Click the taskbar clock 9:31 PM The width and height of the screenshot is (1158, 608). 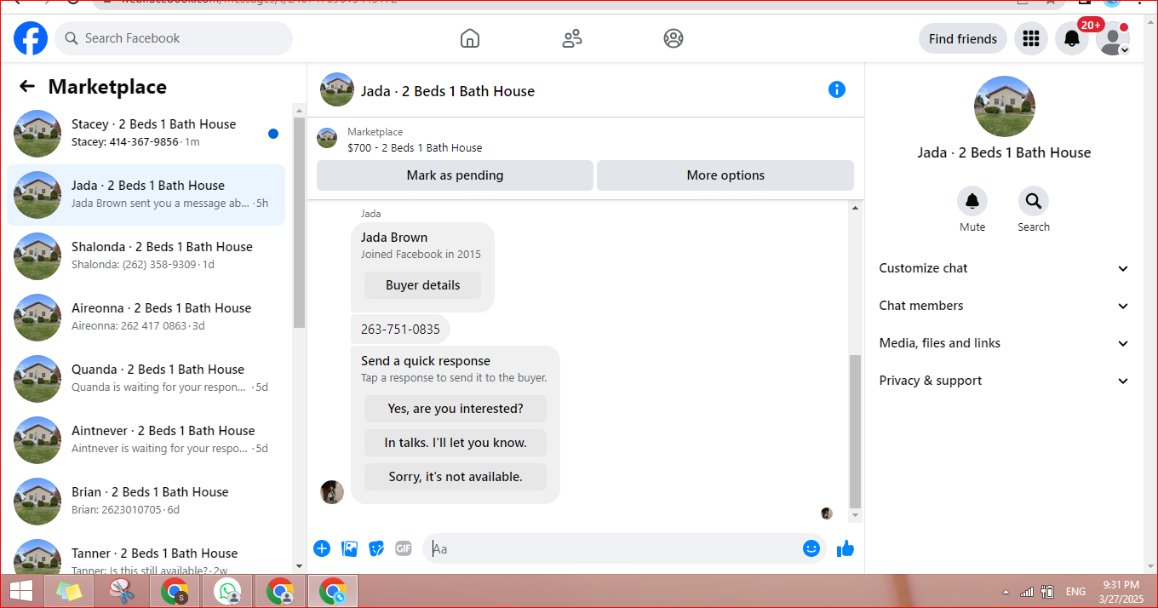point(1121,584)
